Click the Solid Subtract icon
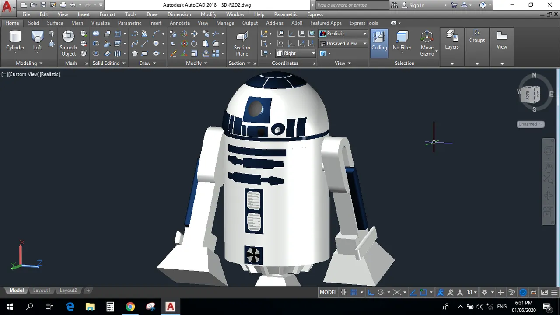Viewport: 560px width, 315px height. click(x=96, y=43)
